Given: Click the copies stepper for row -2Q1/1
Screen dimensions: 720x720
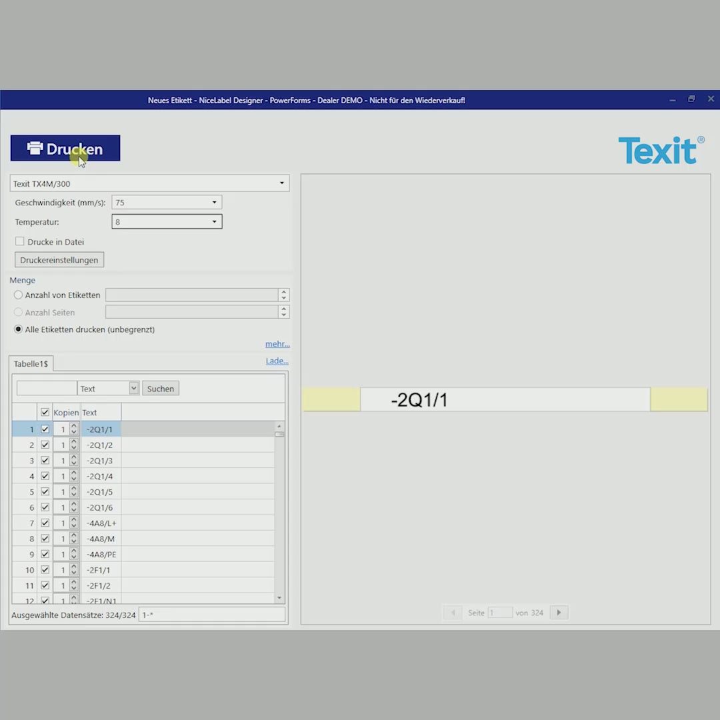Looking at the screenshot, I should 73,429.
